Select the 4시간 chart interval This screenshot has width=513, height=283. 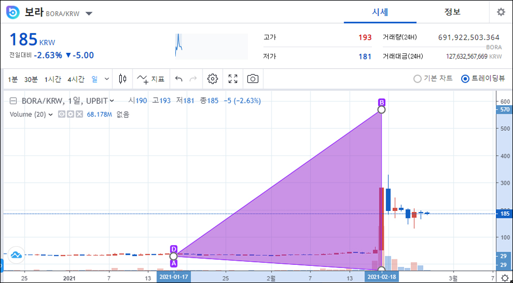coord(76,79)
